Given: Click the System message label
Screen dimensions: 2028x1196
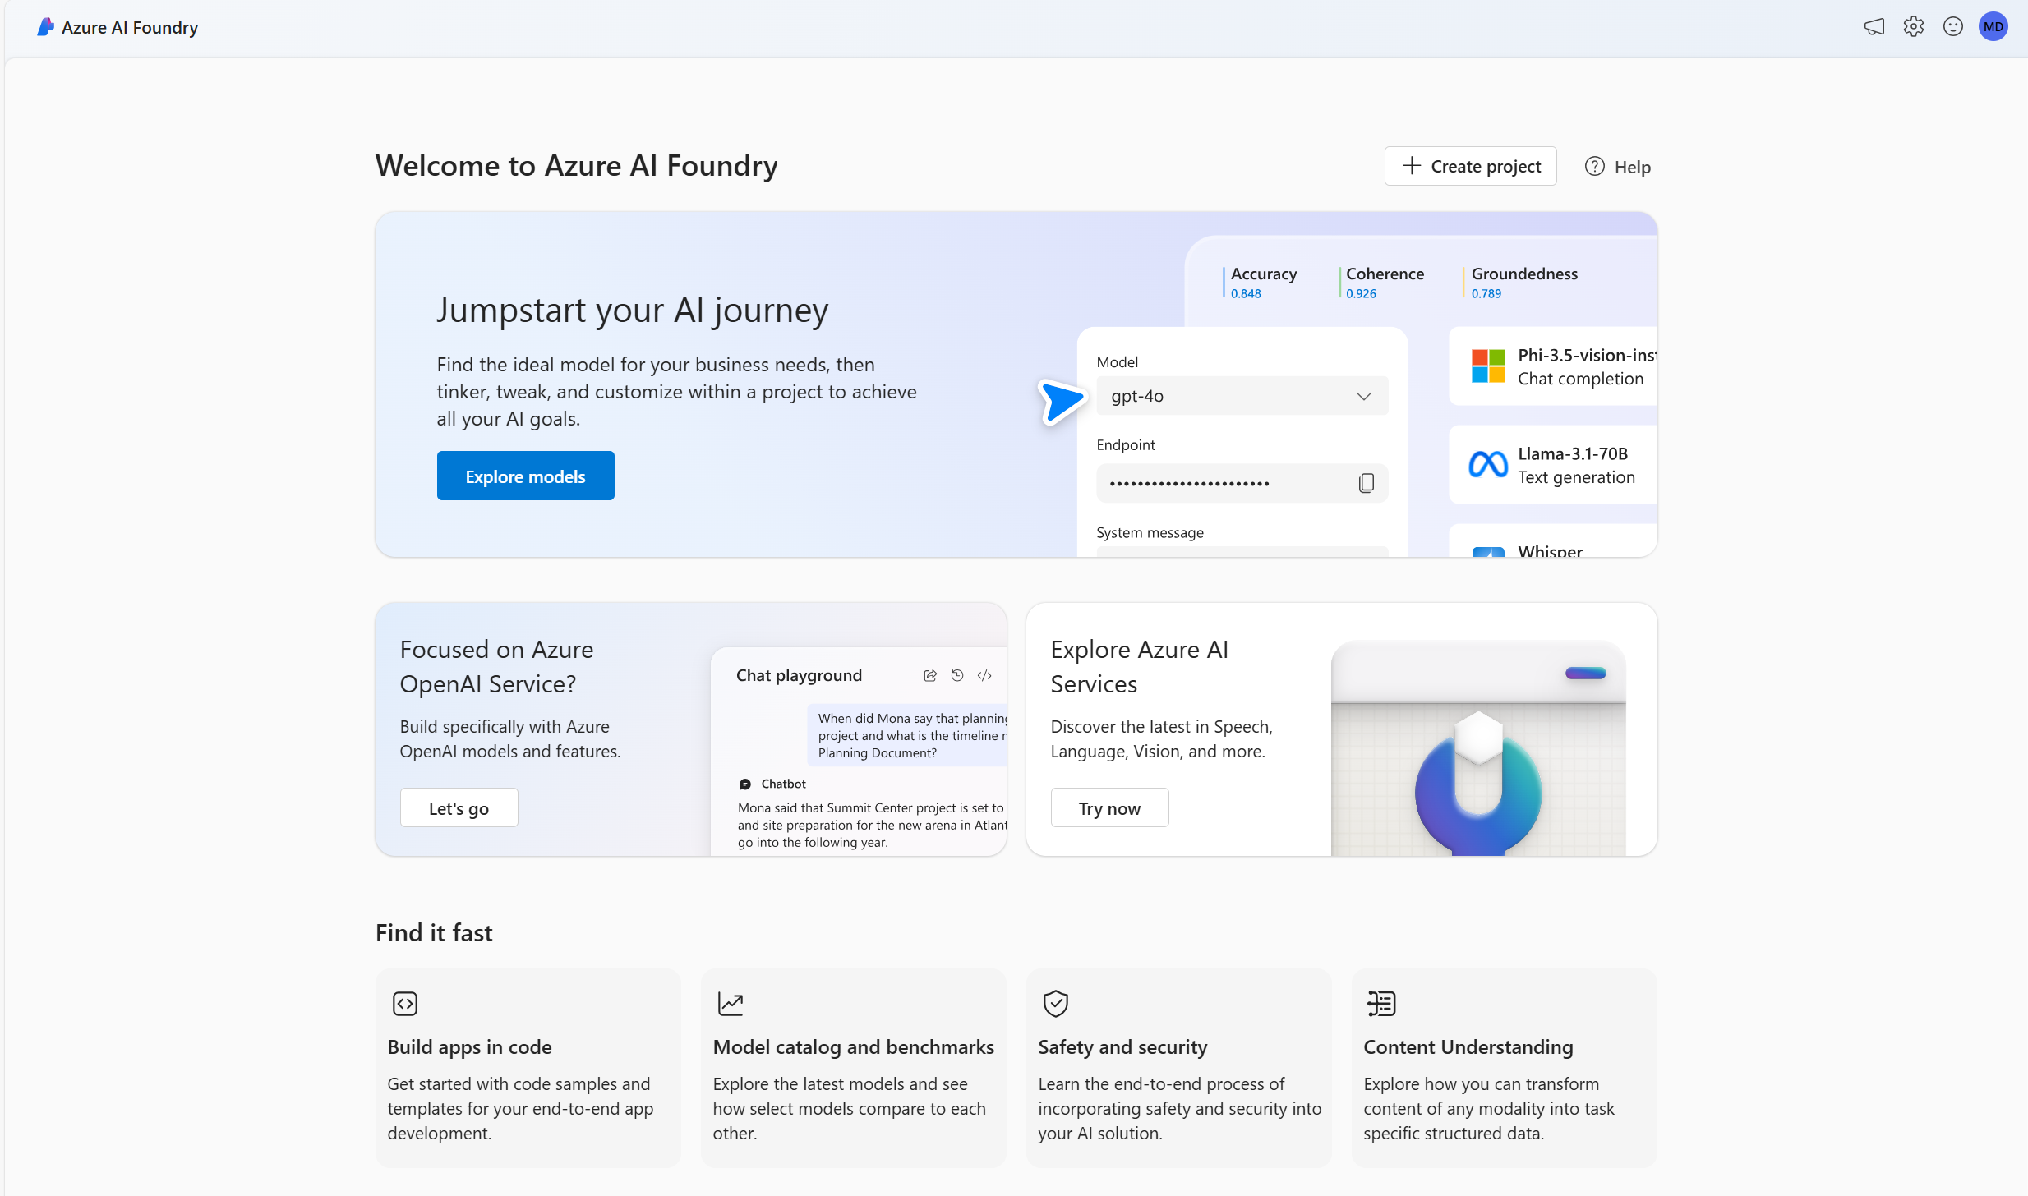Looking at the screenshot, I should pyautogui.click(x=1150, y=532).
